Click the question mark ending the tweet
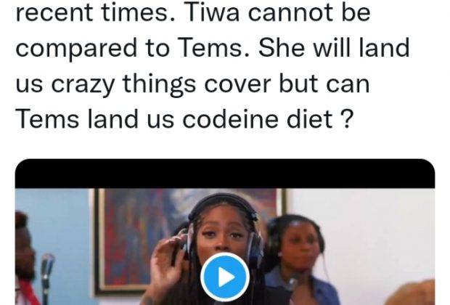 click(x=347, y=119)
